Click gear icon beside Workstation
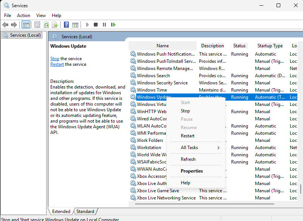The image size is (303, 221). click(133, 147)
